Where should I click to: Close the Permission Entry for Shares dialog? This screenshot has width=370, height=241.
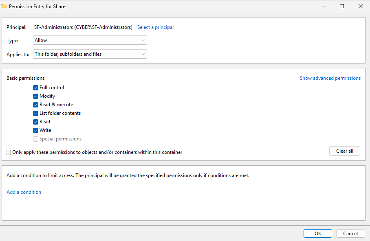[361, 6]
